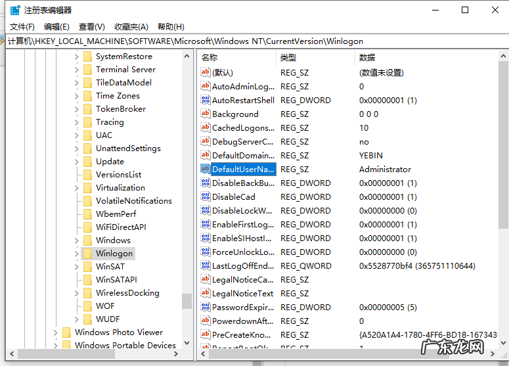The height and width of the screenshot is (366, 509).
Task: Click the registry path address bar
Action: point(256,41)
